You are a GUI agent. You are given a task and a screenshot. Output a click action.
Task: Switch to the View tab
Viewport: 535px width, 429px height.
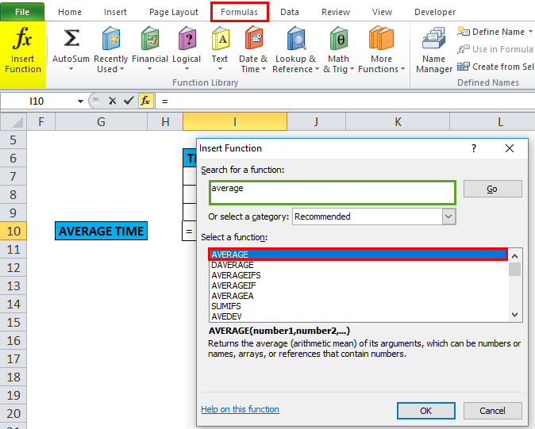click(382, 12)
